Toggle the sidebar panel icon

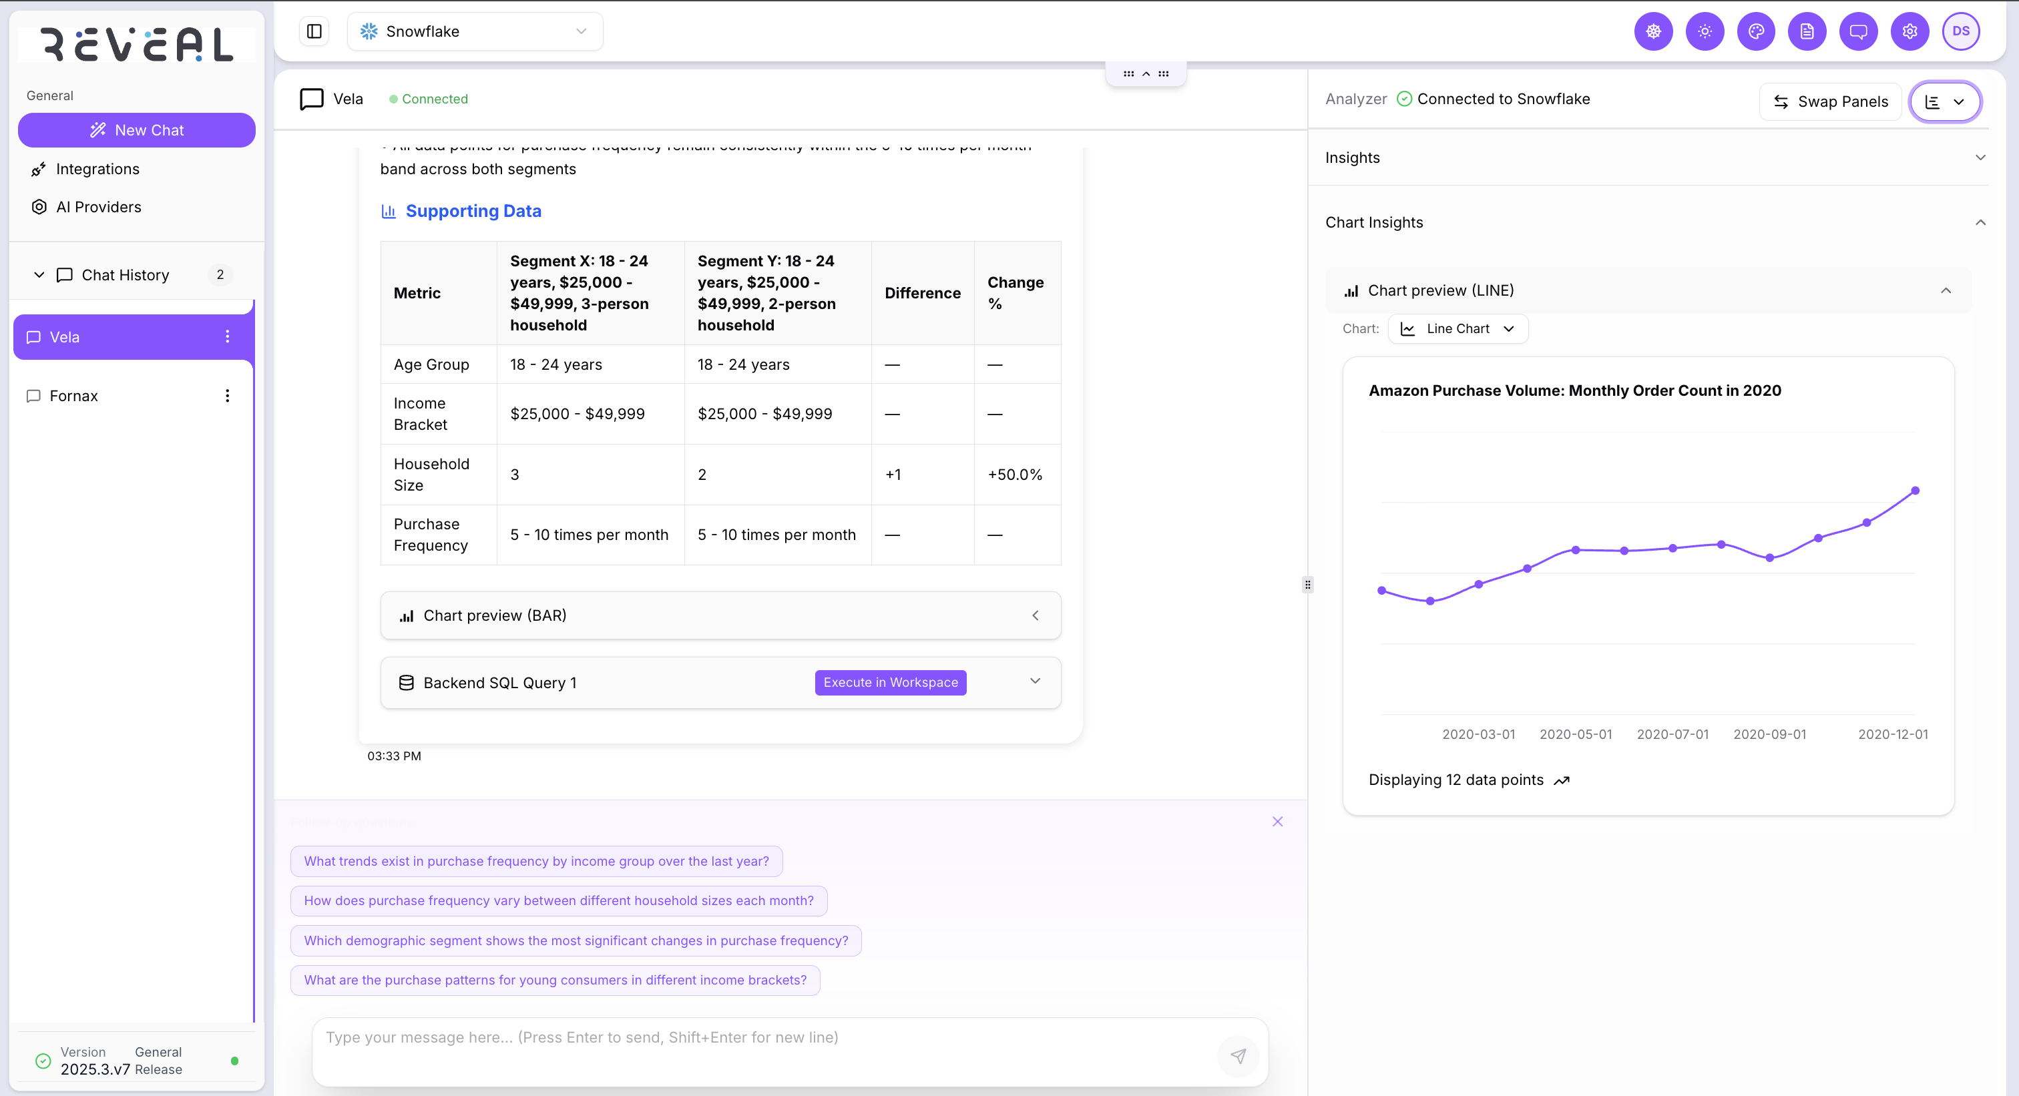coord(314,31)
